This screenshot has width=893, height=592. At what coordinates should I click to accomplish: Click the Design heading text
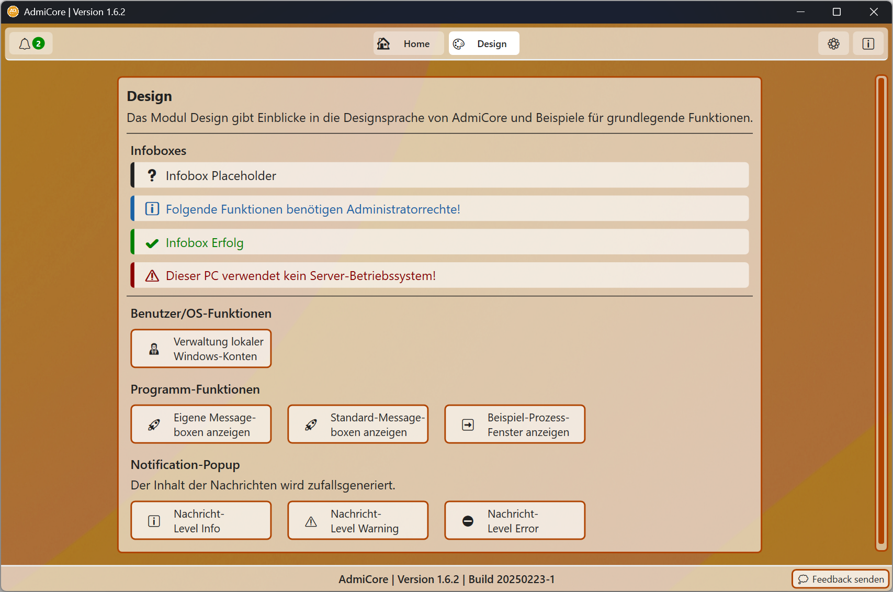tap(149, 96)
